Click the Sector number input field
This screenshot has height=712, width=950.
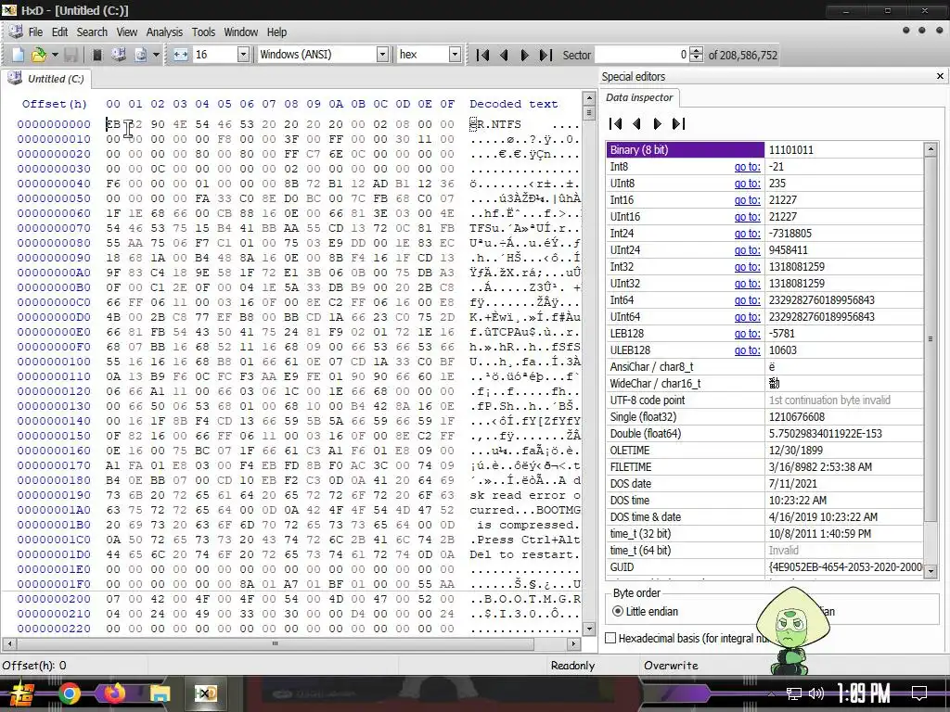tap(642, 55)
